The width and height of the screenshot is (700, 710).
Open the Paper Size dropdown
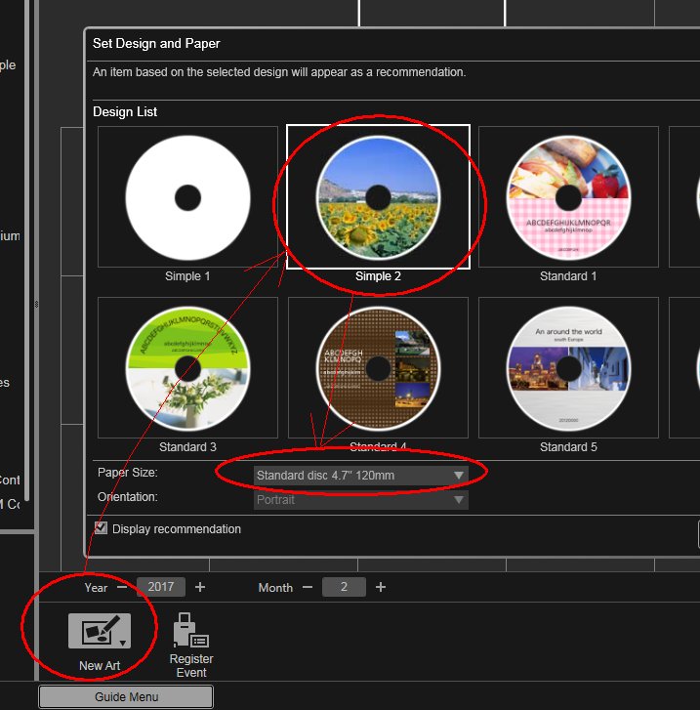click(x=359, y=476)
